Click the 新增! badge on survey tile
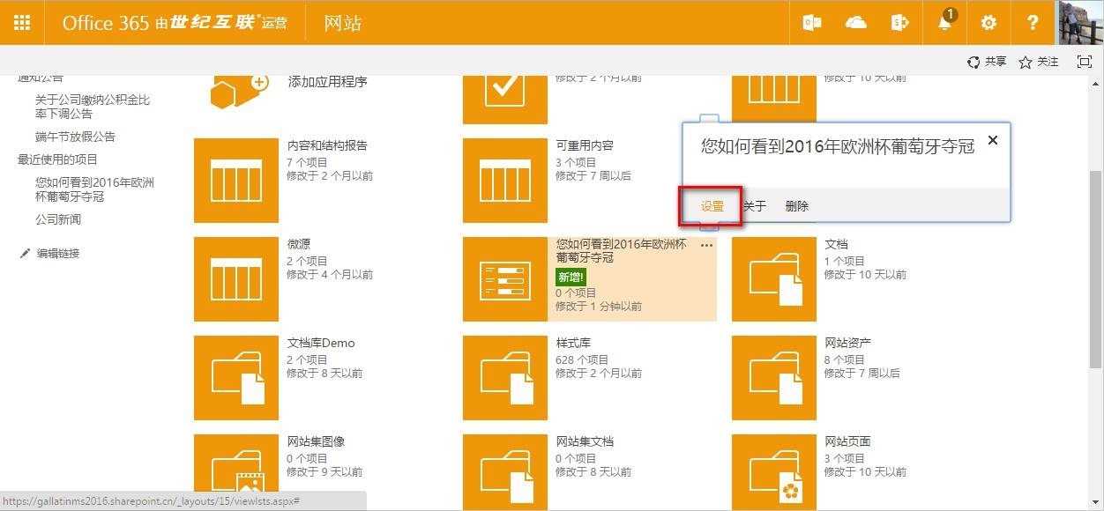This screenshot has width=1104, height=511. (571, 277)
